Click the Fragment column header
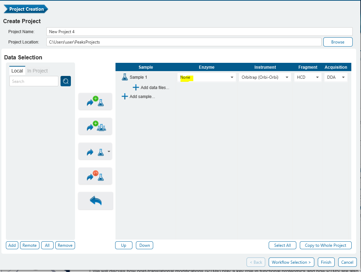This screenshot has width=361, height=272. coord(308,67)
